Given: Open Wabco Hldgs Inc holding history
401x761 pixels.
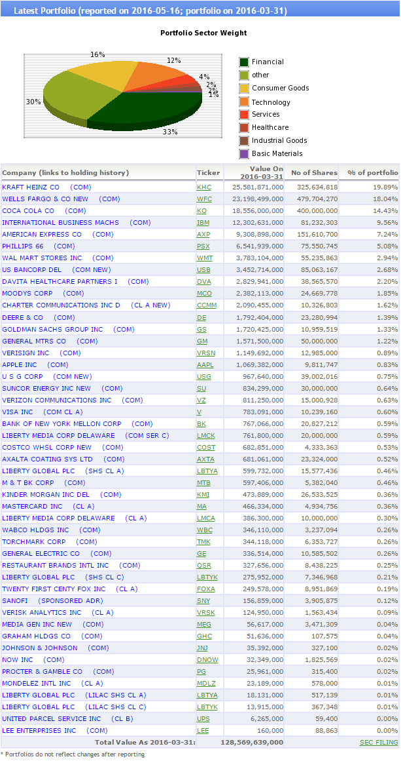Looking at the screenshot, I should click(x=51, y=532).
